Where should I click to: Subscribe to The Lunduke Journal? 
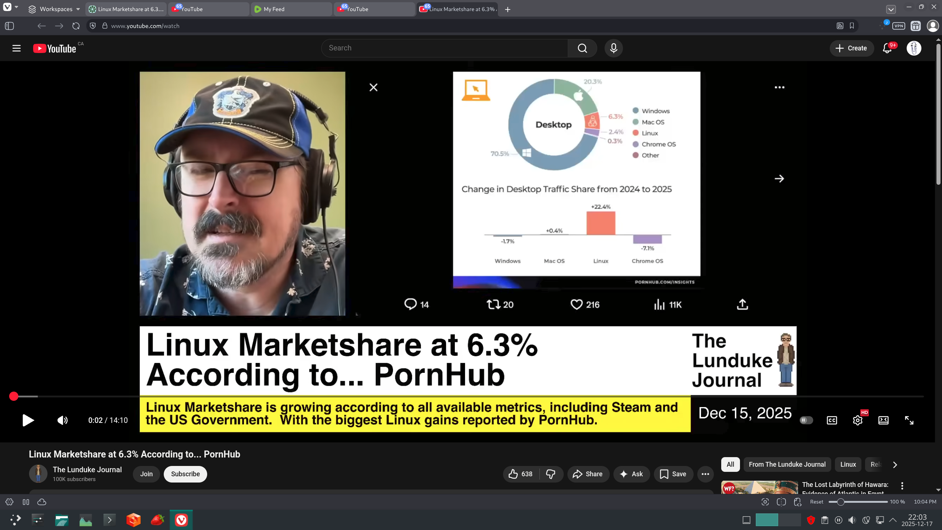(185, 474)
